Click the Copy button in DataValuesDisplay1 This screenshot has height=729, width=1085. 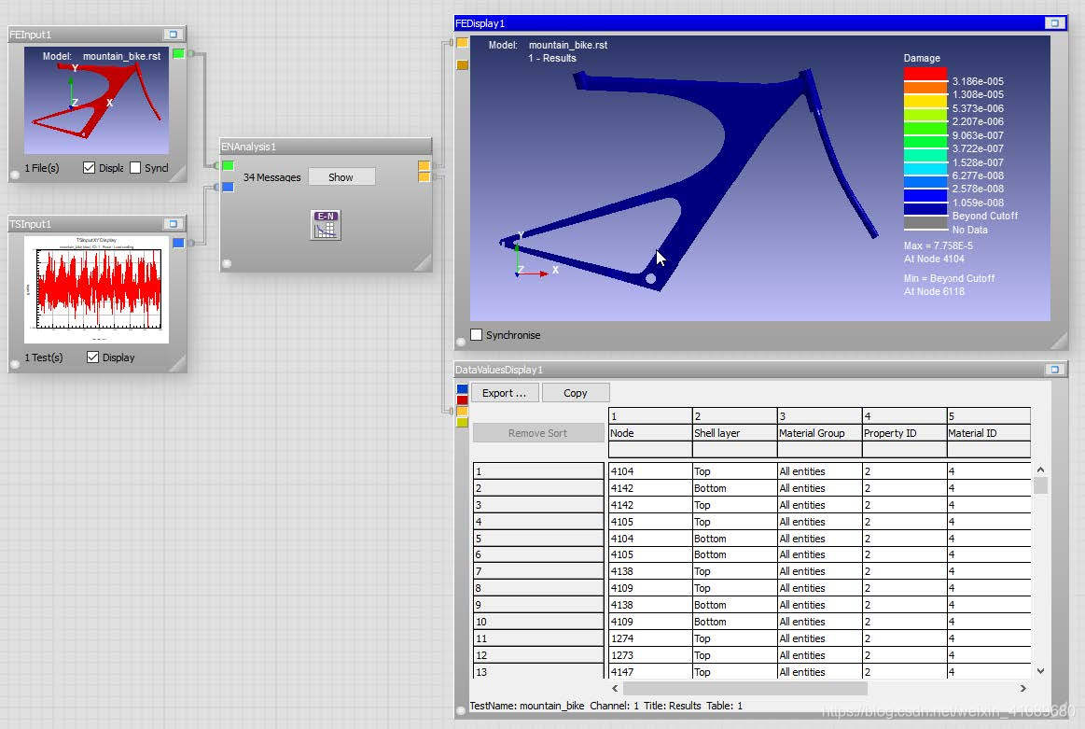tap(576, 393)
